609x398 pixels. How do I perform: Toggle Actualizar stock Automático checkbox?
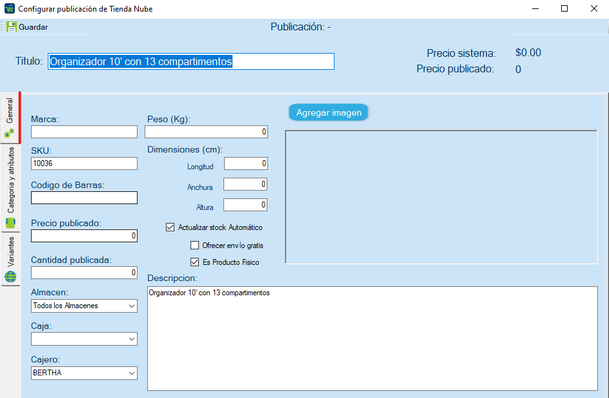pos(170,227)
